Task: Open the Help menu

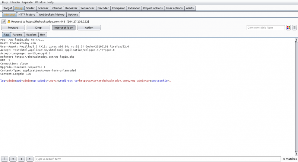Action: click(50, 2)
